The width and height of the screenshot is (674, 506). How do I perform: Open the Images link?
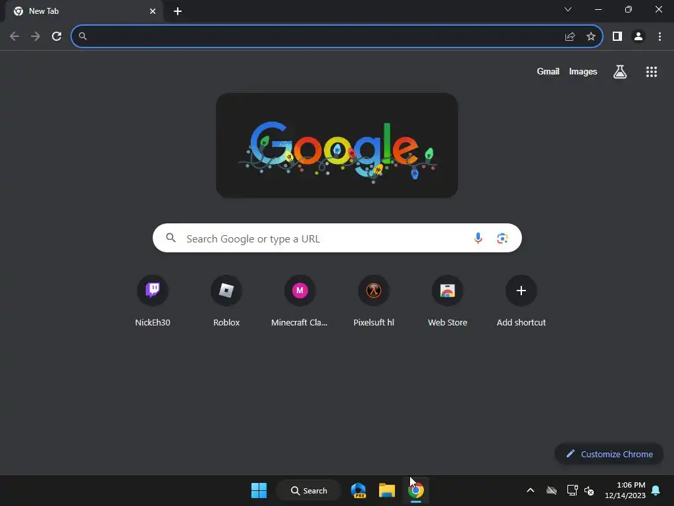coord(583,71)
